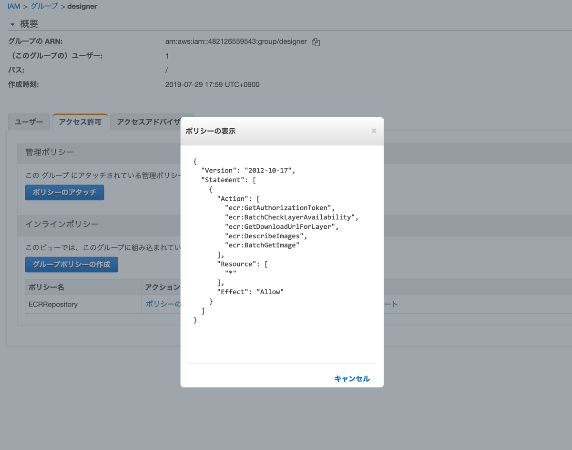Switch to the ユーザー tab
Image resolution: width=572 pixels, height=450 pixels.
(29, 122)
